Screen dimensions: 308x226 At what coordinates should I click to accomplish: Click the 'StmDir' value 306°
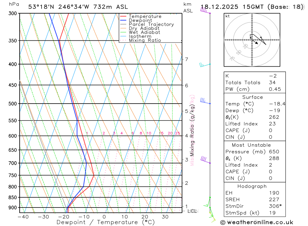click(x=275, y=206)
